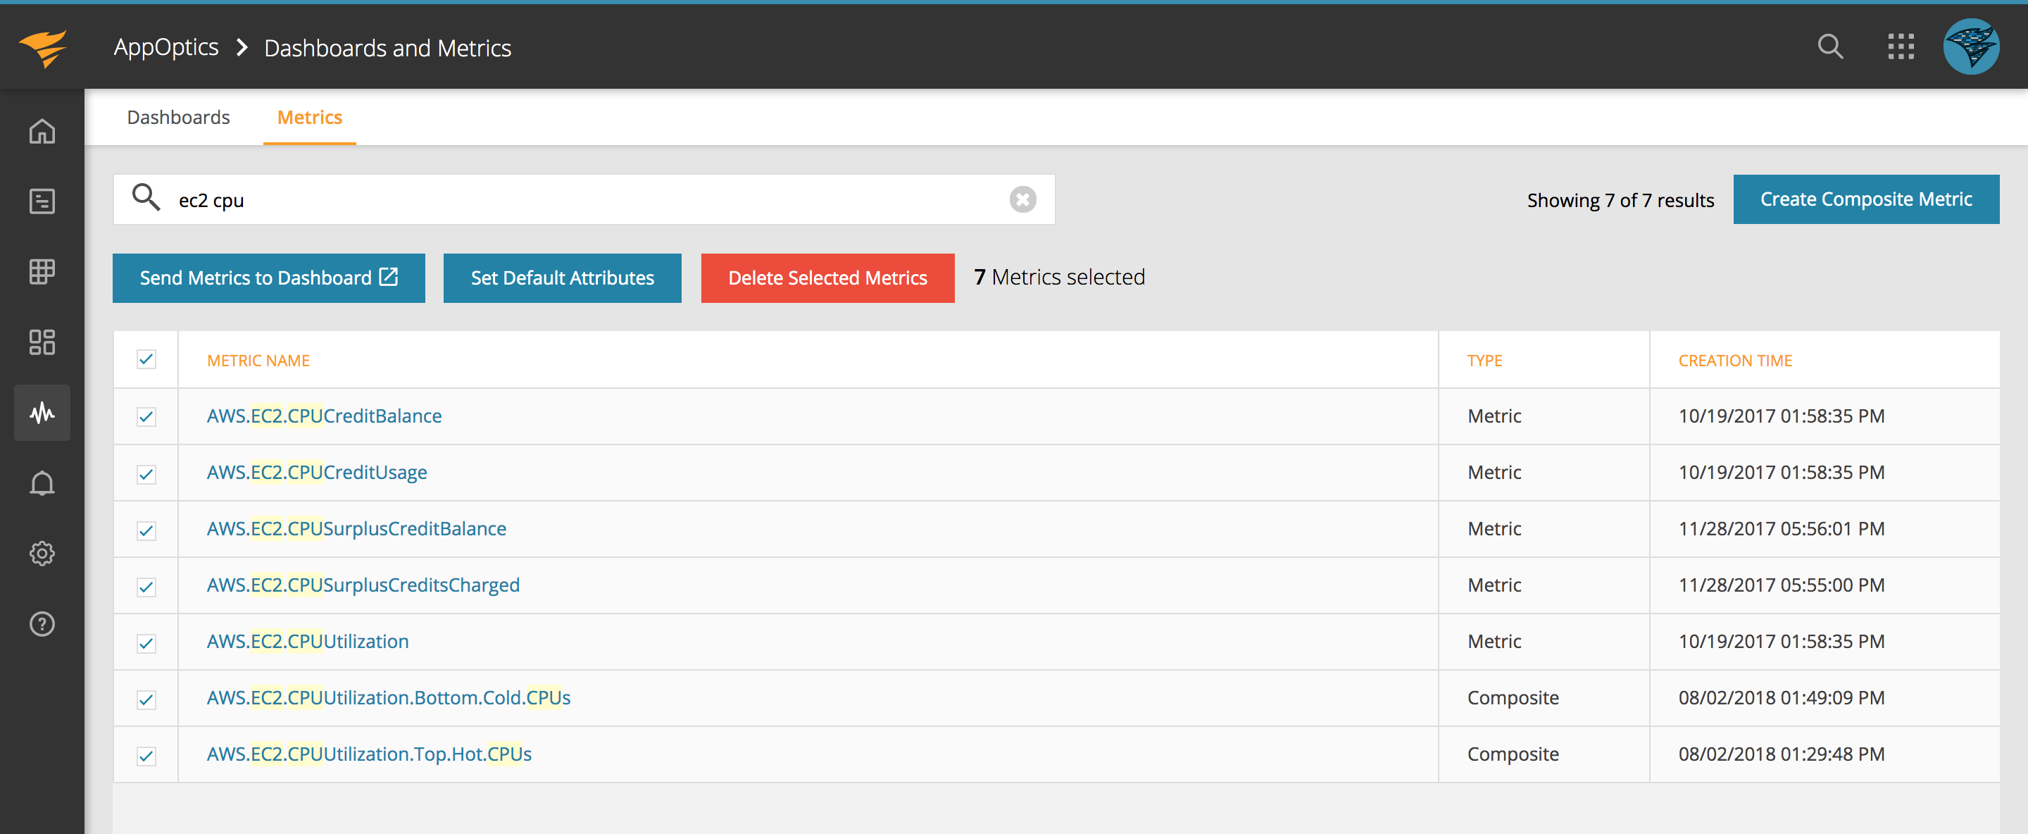Open the product switcher grid icon
The height and width of the screenshot is (834, 2028).
click(1901, 47)
